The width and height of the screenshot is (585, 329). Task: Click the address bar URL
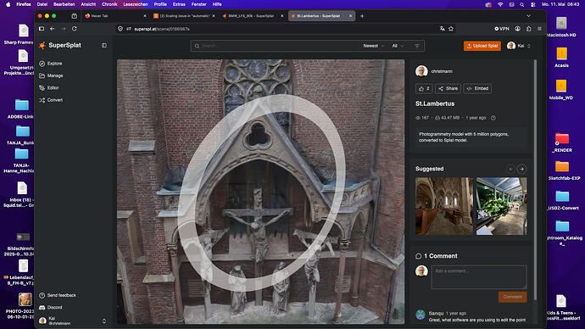point(162,29)
